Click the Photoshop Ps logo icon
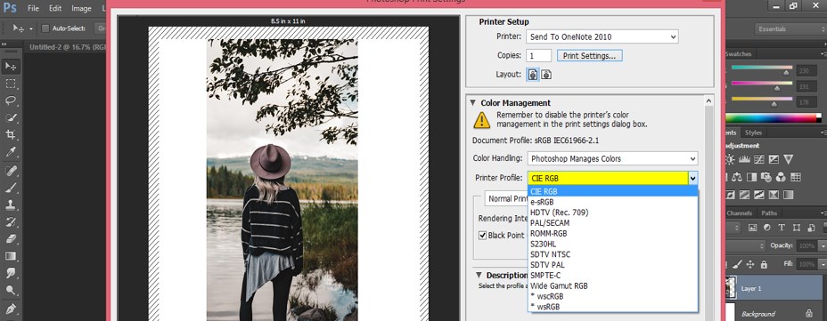This screenshot has height=321, width=827. (x=10, y=8)
